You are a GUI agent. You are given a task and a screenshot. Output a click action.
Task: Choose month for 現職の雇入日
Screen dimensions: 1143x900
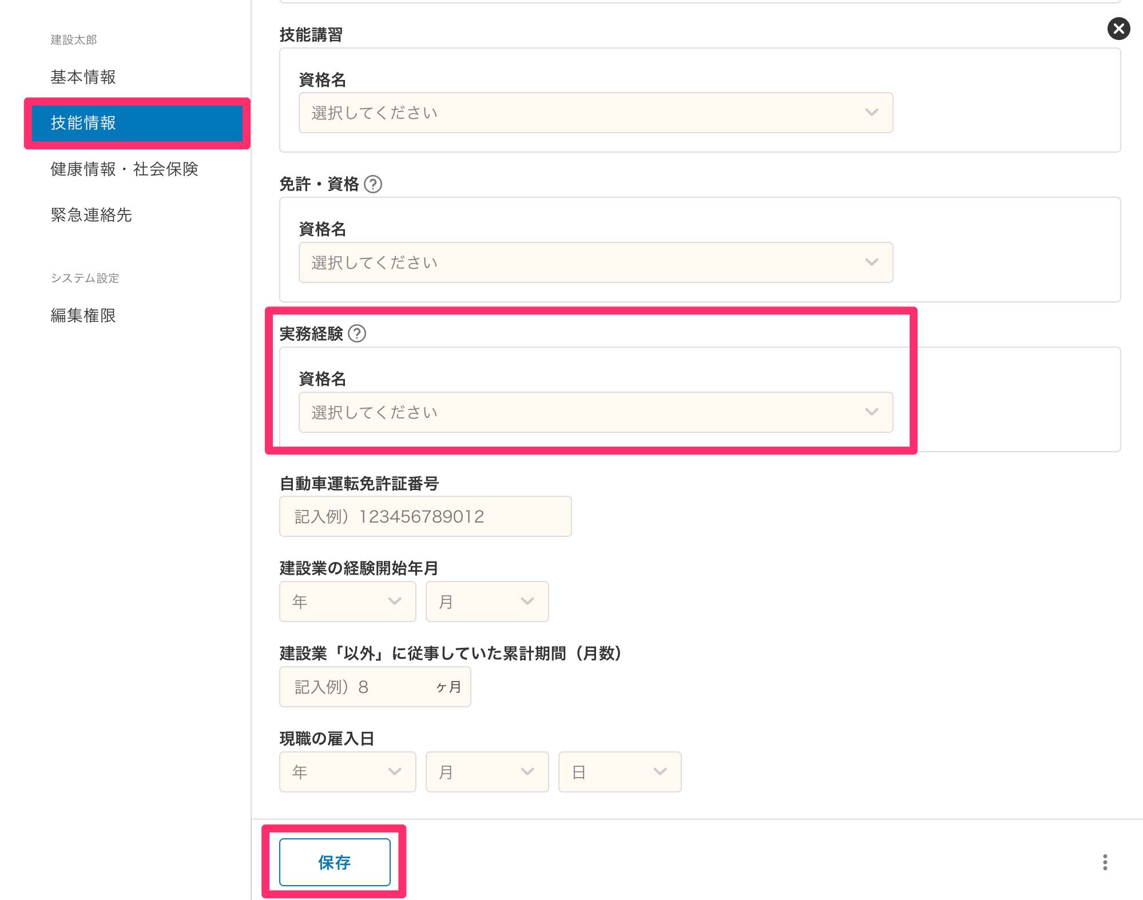pos(487,772)
